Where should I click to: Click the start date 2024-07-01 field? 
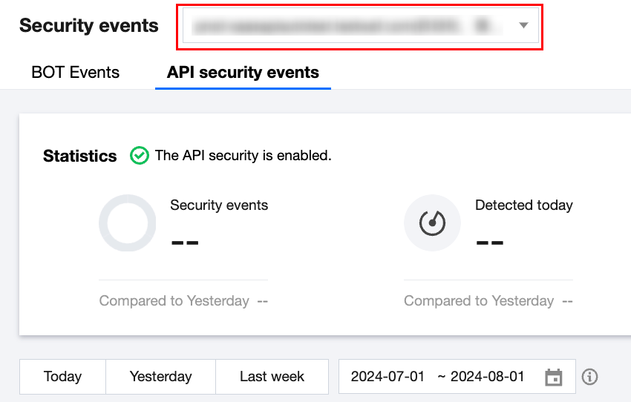[388, 377]
